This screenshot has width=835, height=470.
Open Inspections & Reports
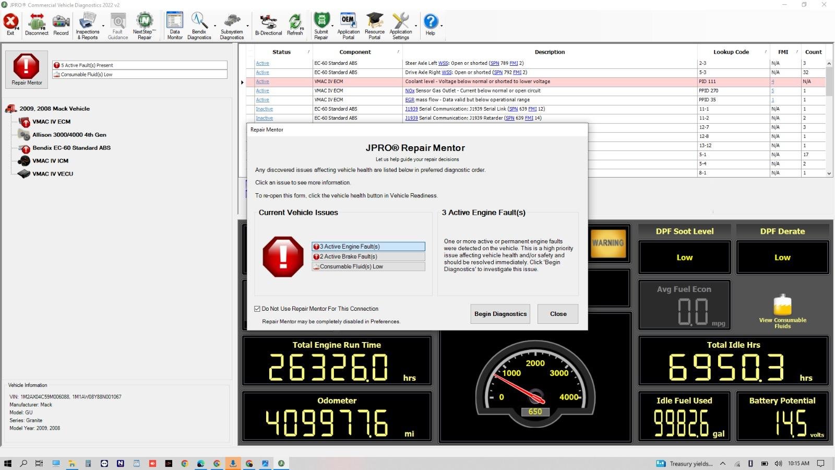(x=87, y=26)
